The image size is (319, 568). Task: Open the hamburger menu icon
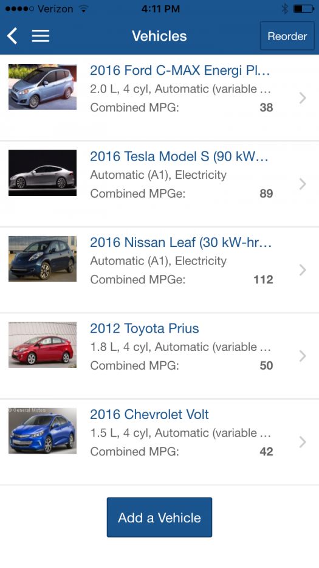[x=41, y=36]
